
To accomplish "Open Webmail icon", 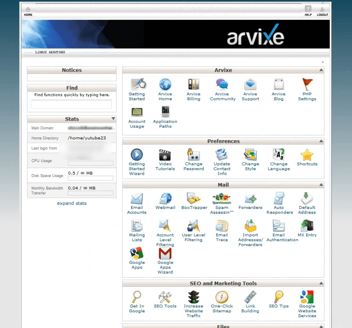I will point(166,198).
